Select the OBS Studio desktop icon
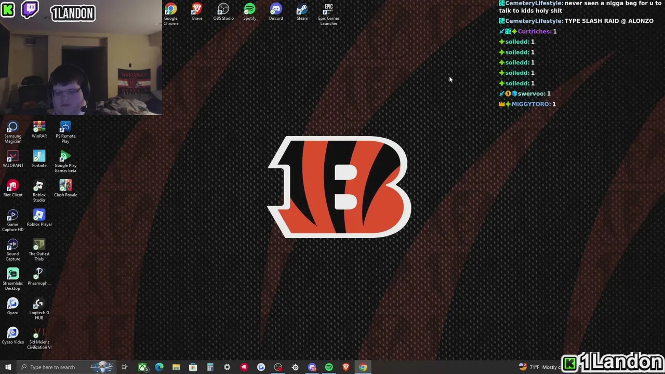665x374 pixels. click(x=223, y=12)
